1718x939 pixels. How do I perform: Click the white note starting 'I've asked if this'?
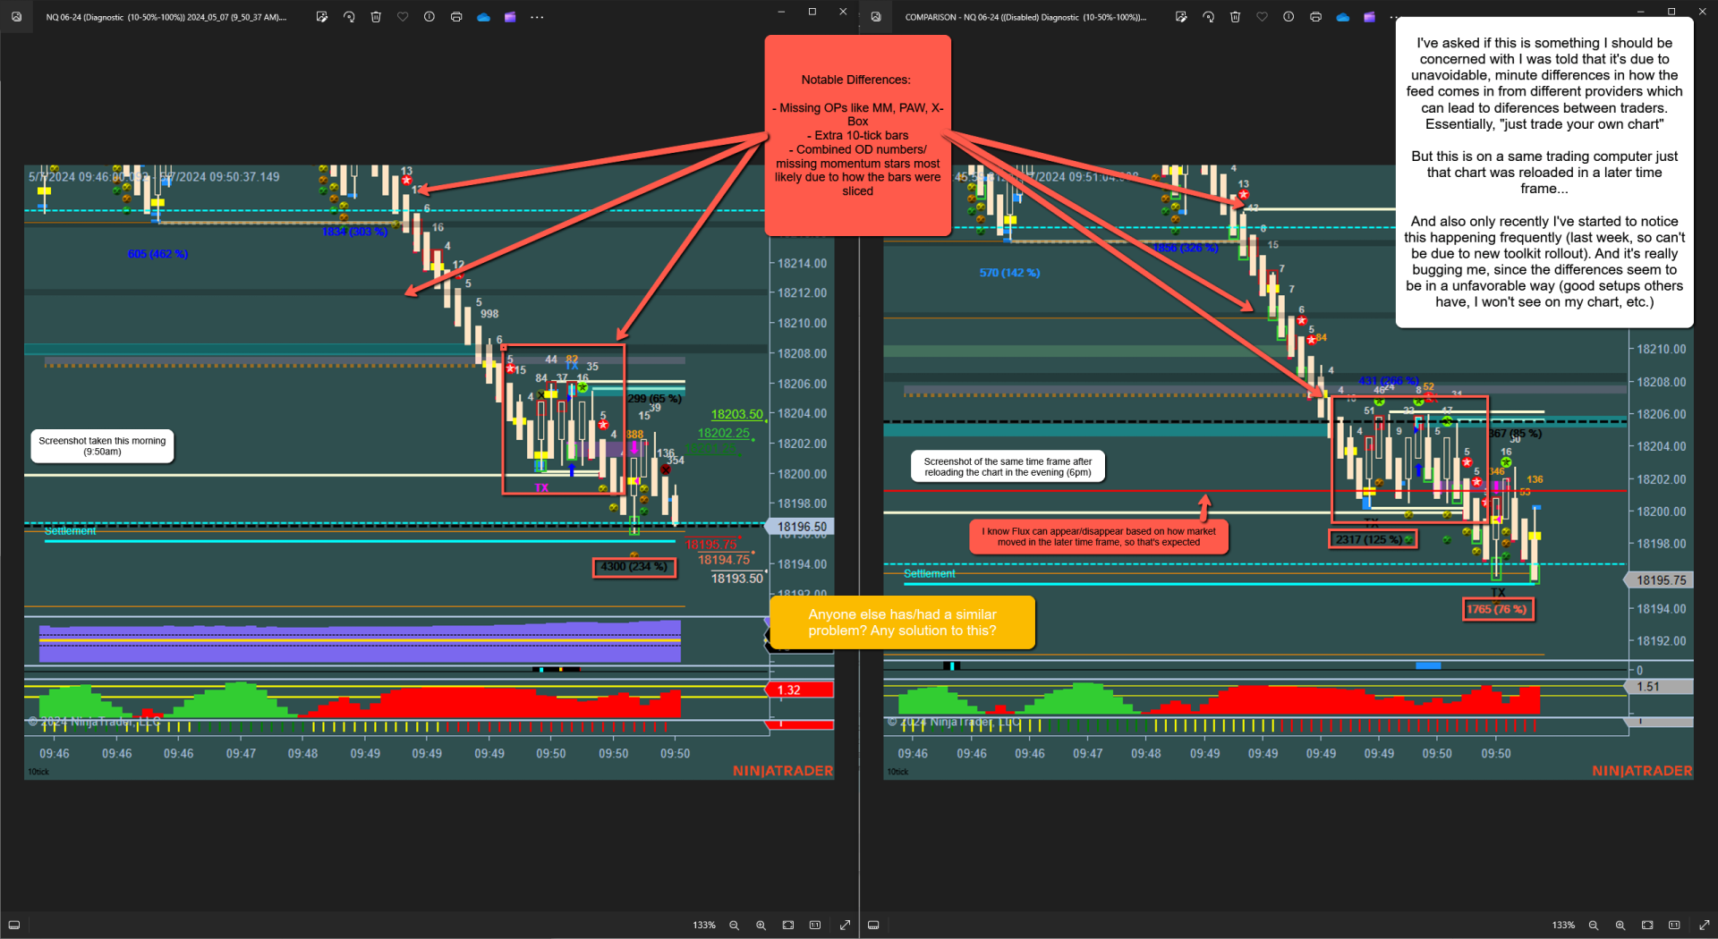coord(1544,173)
